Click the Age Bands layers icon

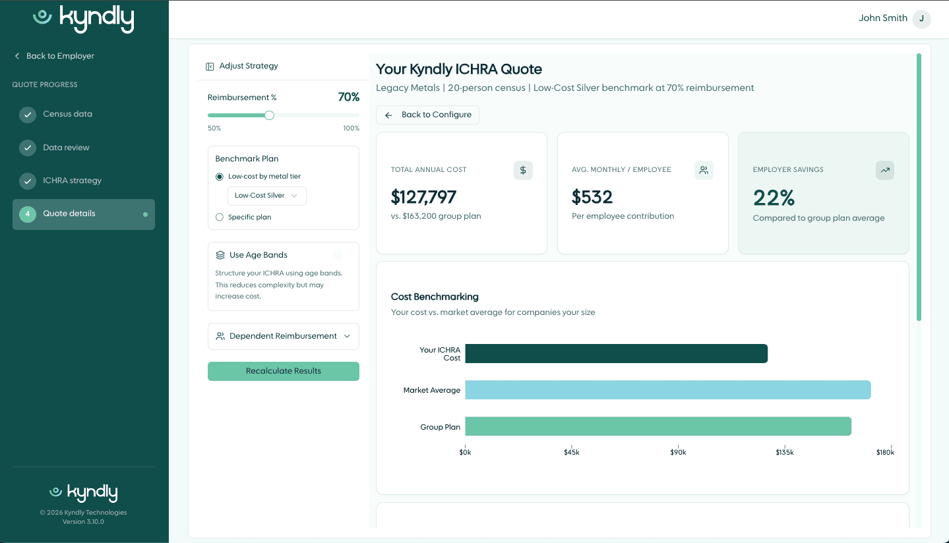[x=220, y=255]
